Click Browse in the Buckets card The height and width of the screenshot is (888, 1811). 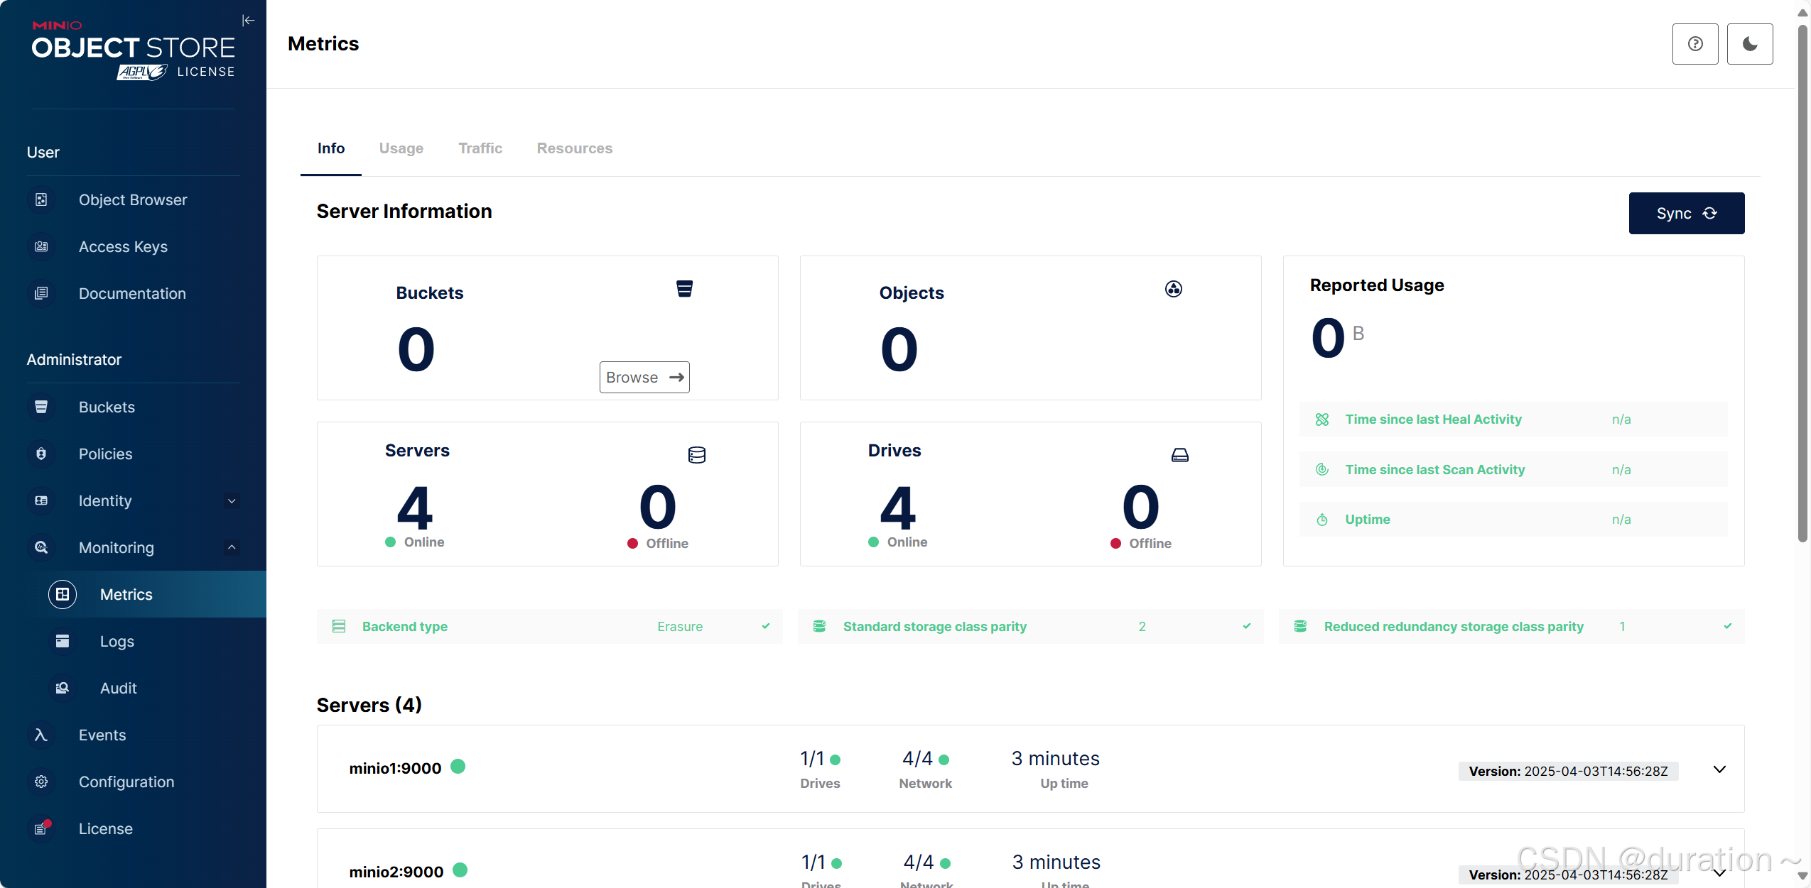click(x=644, y=378)
